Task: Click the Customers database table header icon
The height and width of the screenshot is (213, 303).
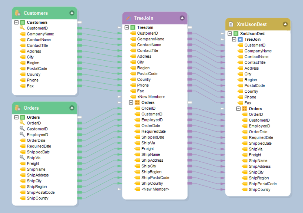Action: (18, 13)
